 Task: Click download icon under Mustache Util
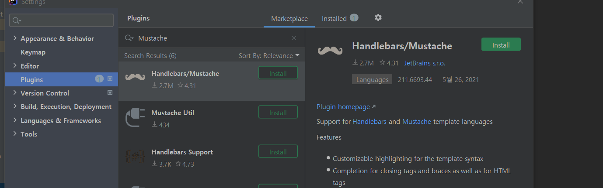coord(154,125)
